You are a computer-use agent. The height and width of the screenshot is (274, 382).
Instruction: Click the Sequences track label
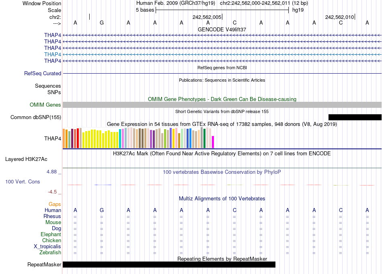click(48, 86)
